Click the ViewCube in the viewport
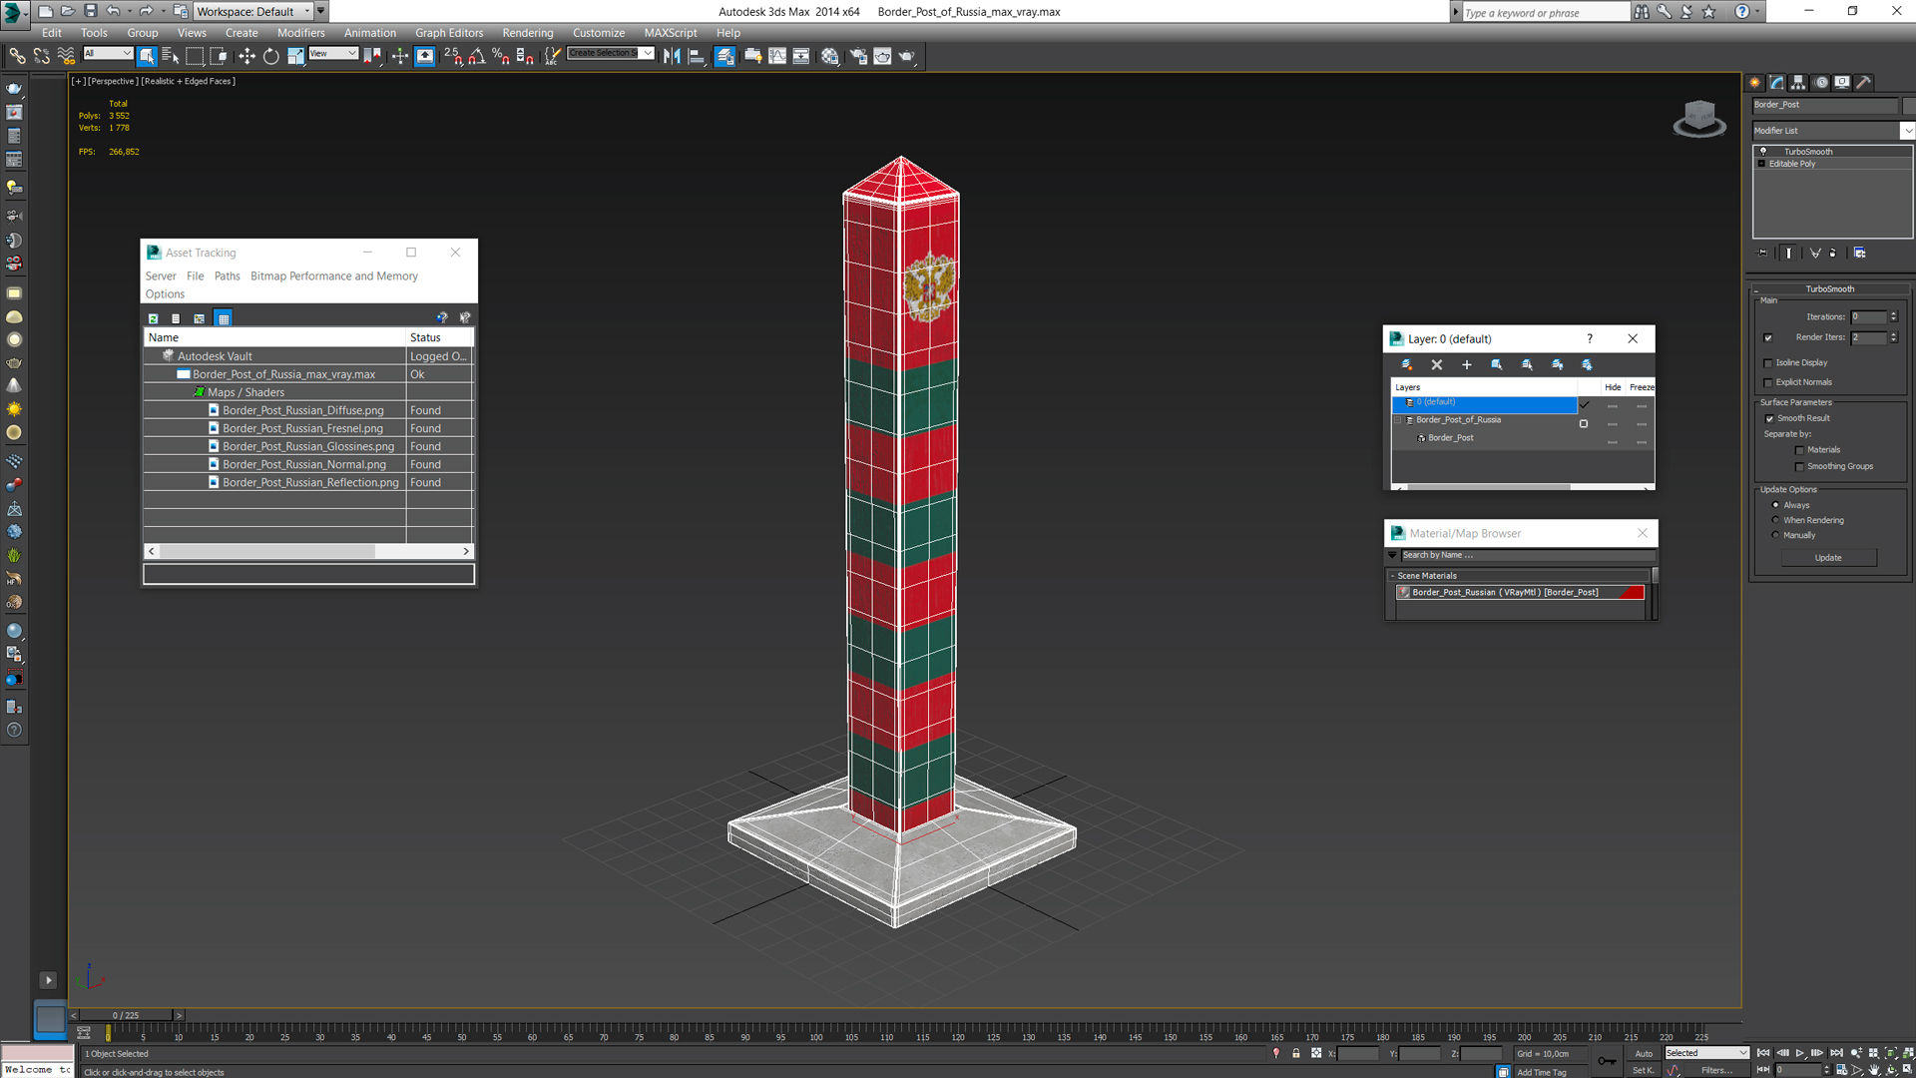This screenshot has width=1916, height=1078. pyautogui.click(x=1698, y=119)
